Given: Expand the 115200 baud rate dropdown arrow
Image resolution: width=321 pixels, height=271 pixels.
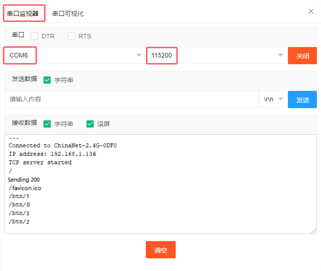Looking at the screenshot, I should click(280, 56).
